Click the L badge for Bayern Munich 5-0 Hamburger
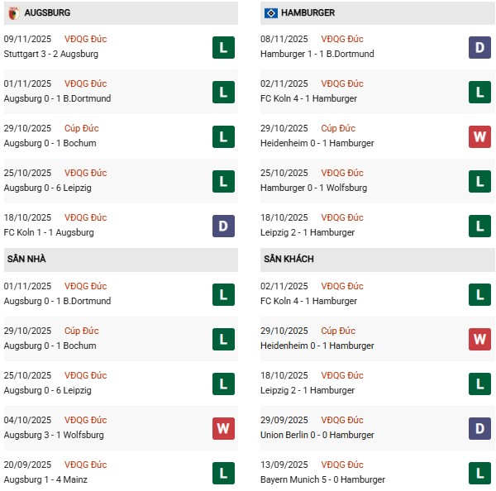Image resolution: width=496 pixels, height=491 pixels. [x=479, y=473]
